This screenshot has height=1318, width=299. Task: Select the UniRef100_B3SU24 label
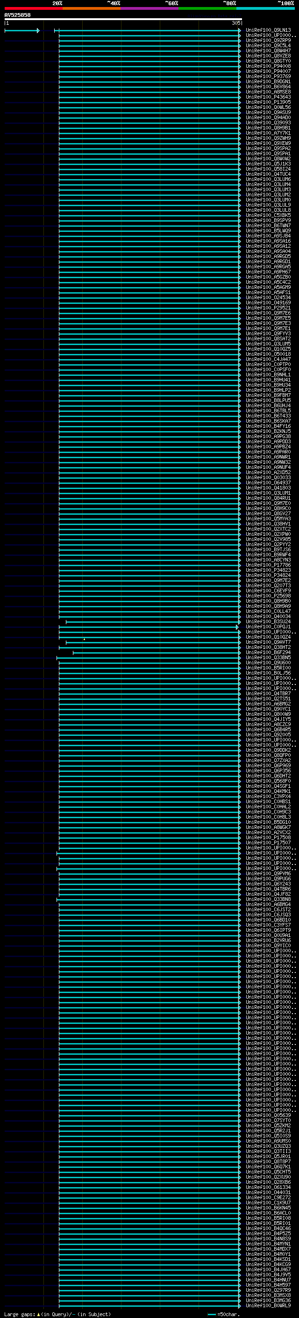click(268, 622)
